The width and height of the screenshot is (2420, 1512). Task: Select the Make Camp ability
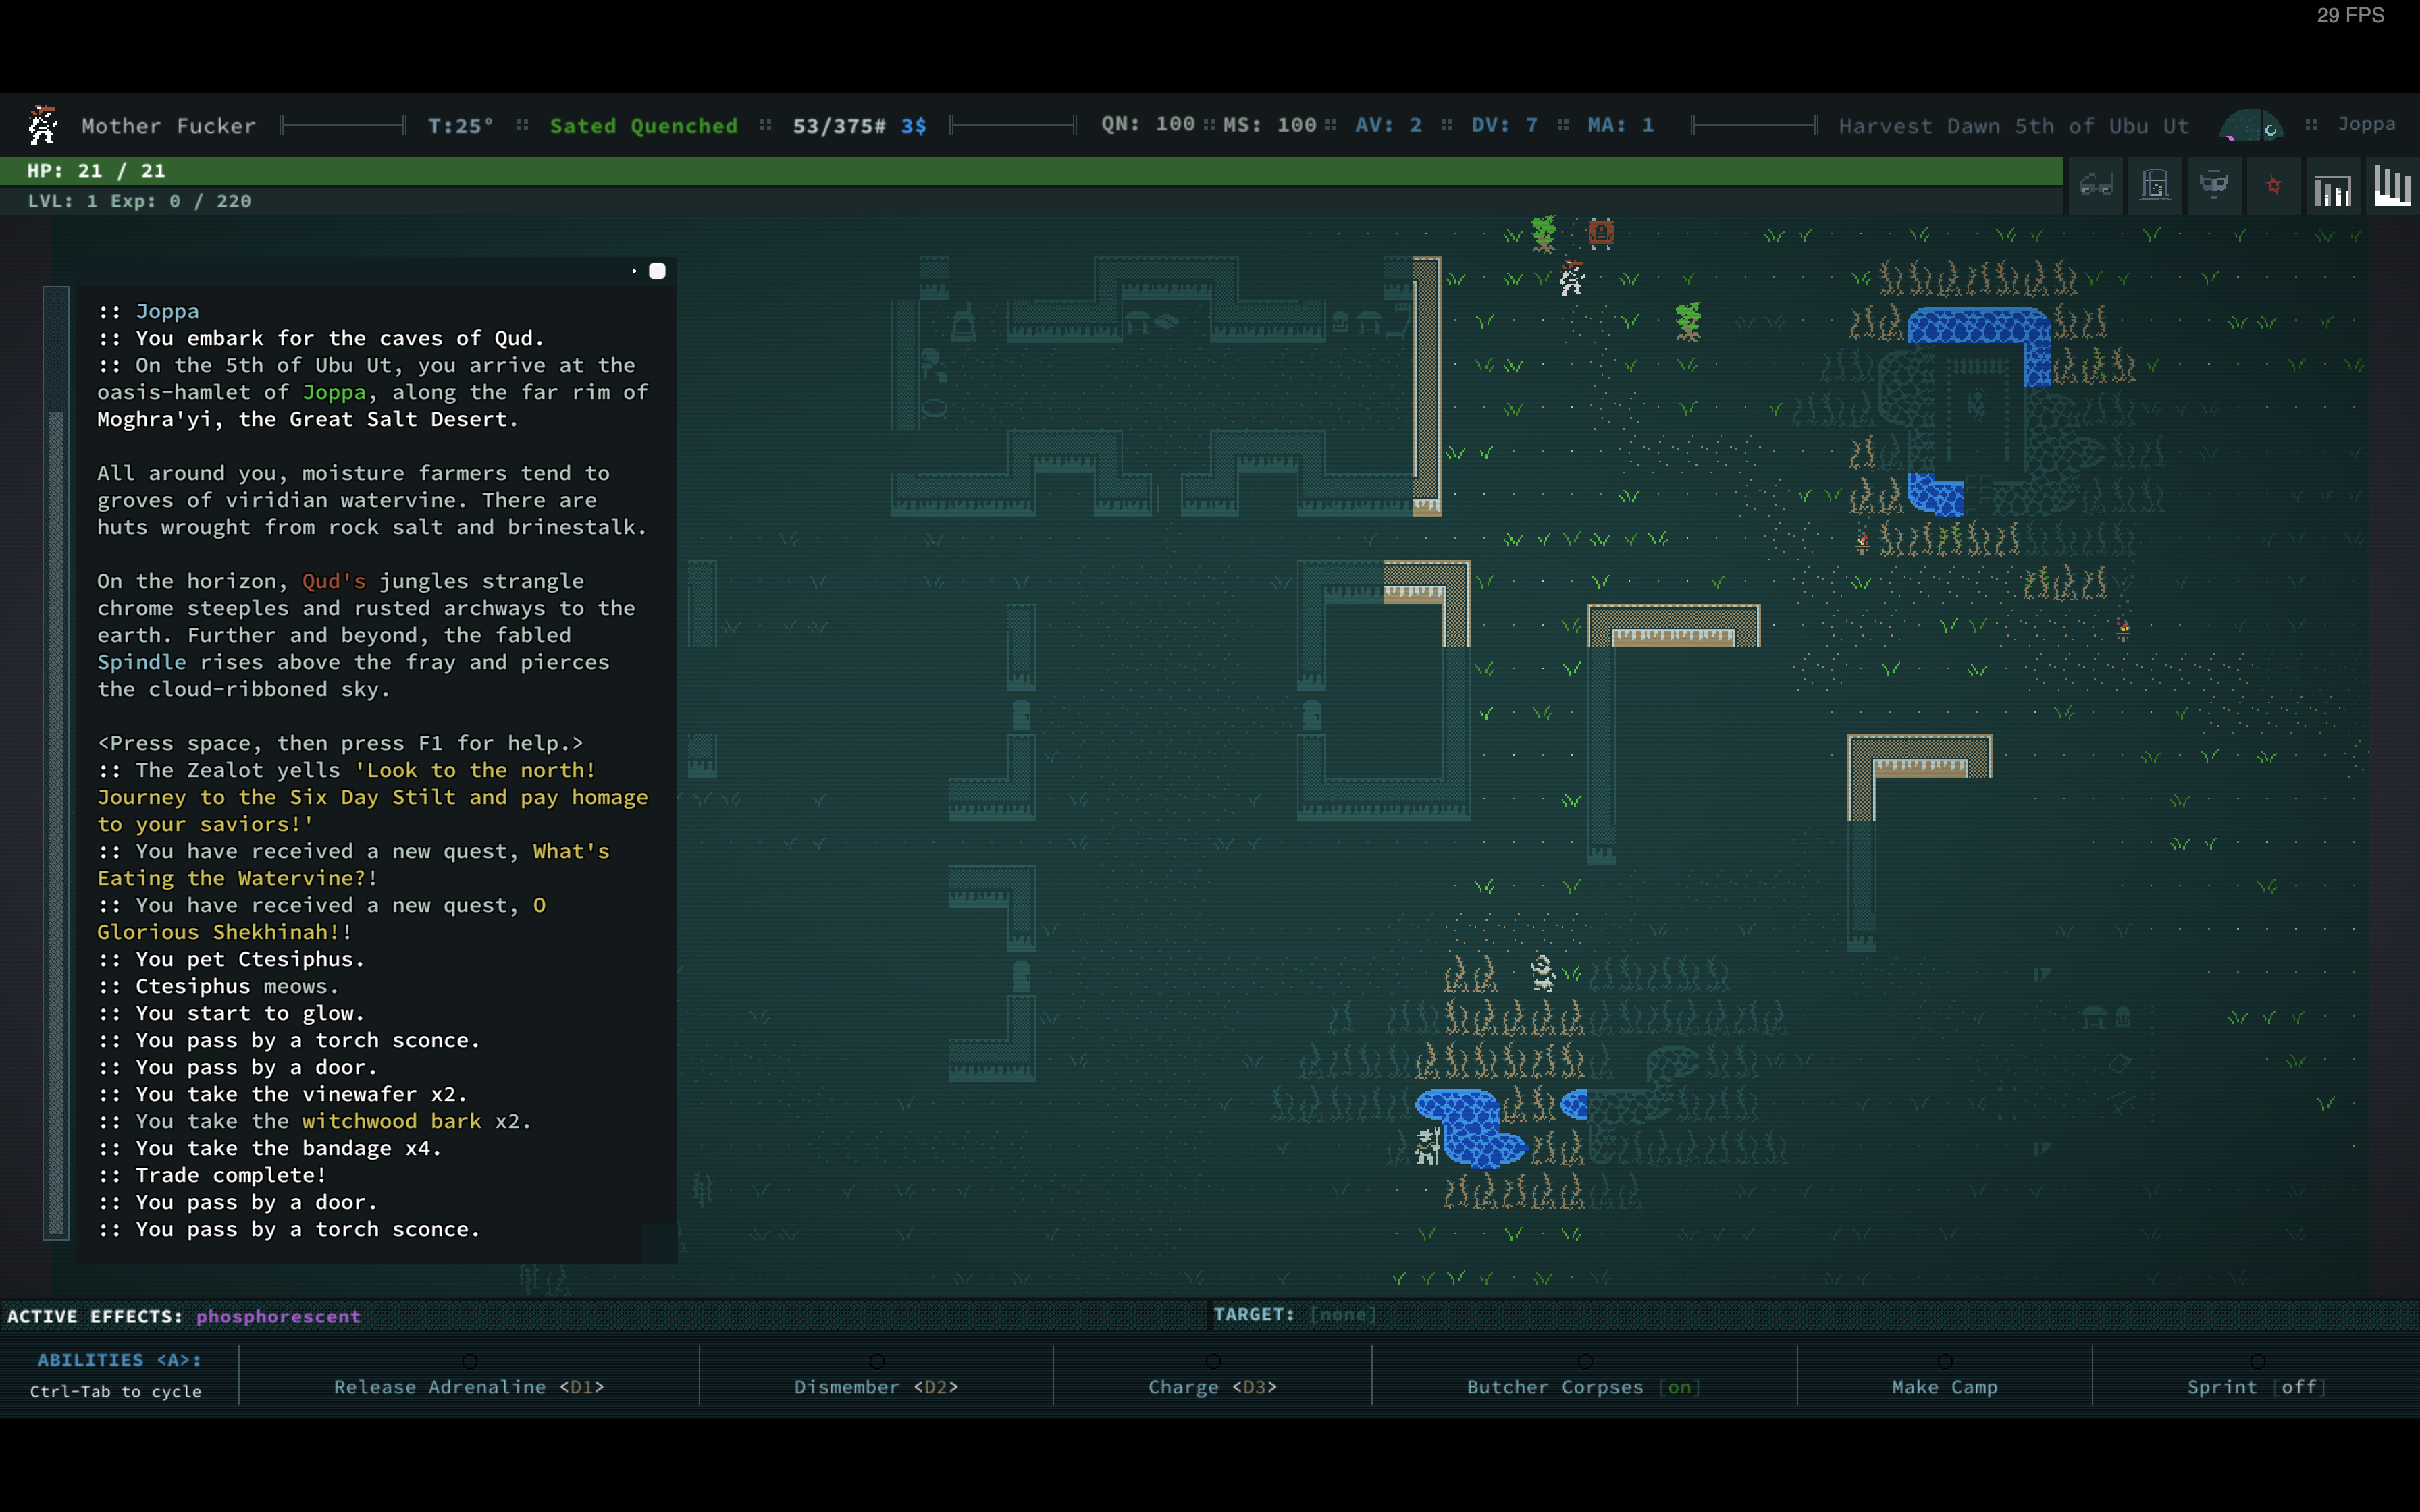(1944, 1386)
